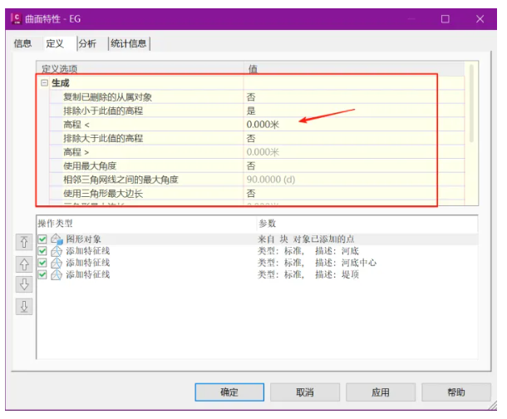This screenshot has height=419, width=507.
Task: Click move-down arrow button
Action: tap(24, 284)
